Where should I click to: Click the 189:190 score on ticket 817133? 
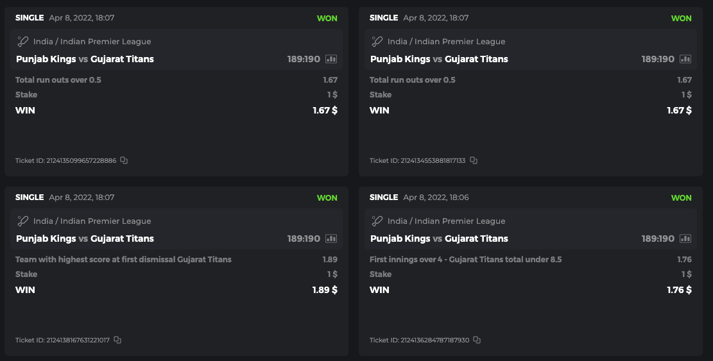pos(658,59)
